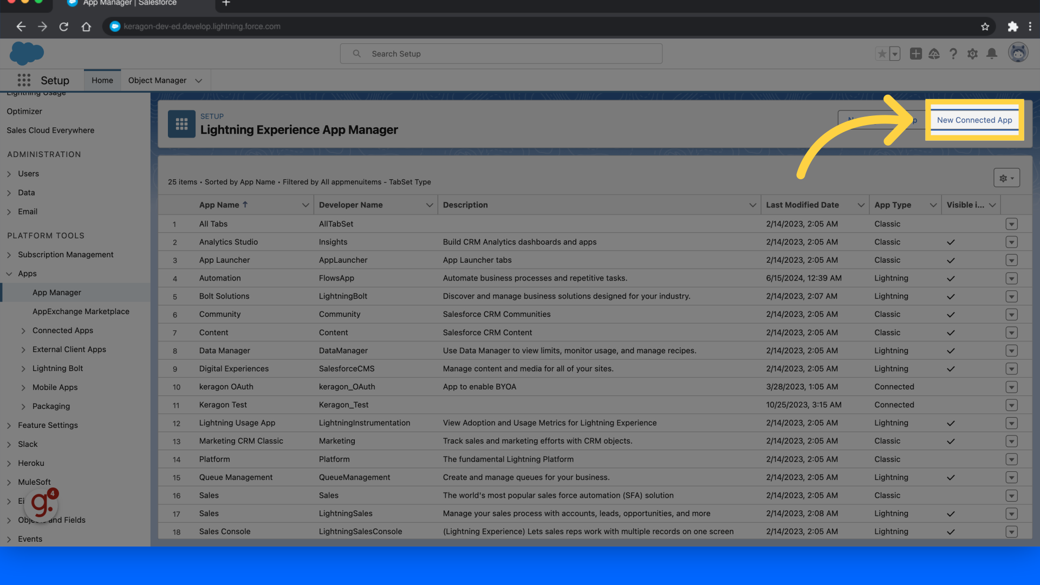Open the help question mark icon

click(x=953, y=54)
